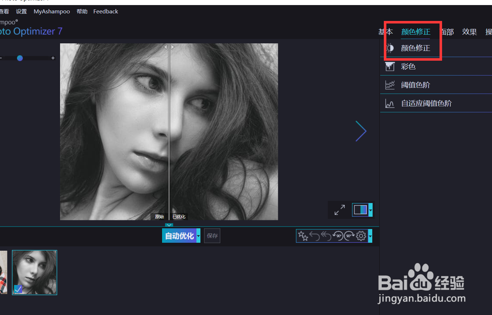The height and width of the screenshot is (315, 492).
Task: Click the 原始 label
Action: [x=159, y=217]
